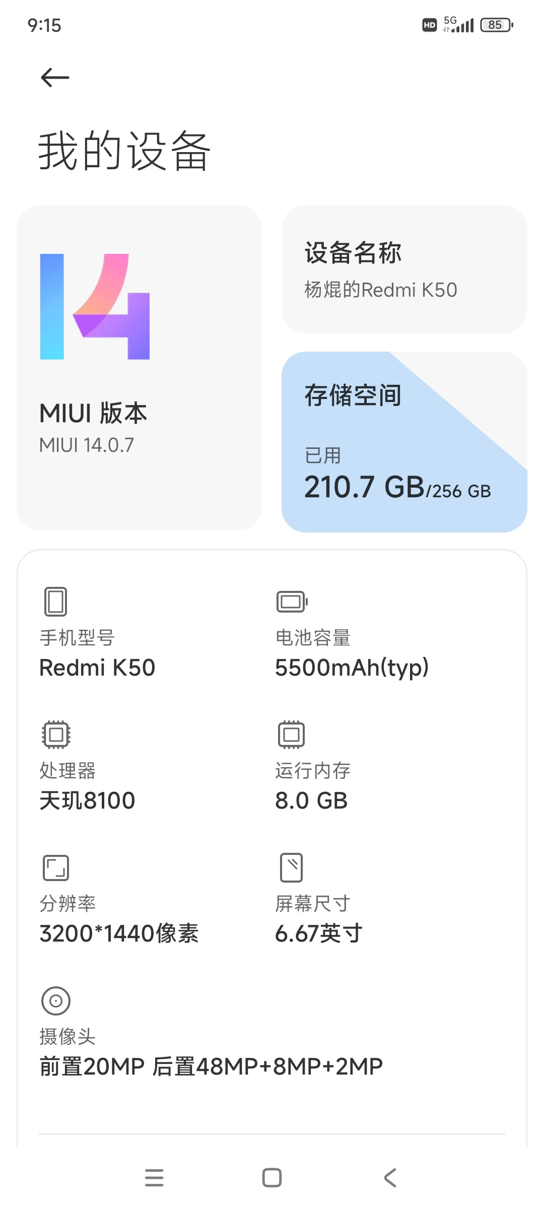The image size is (544, 1209).
Task: Tap the home square navigation button
Action: click(272, 1178)
